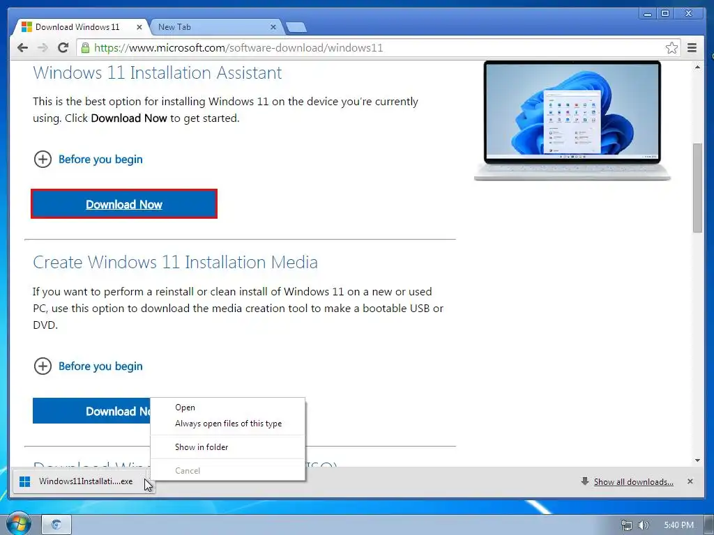Maximize the Chrome browser window
The height and width of the screenshot is (535, 714).
(664, 13)
